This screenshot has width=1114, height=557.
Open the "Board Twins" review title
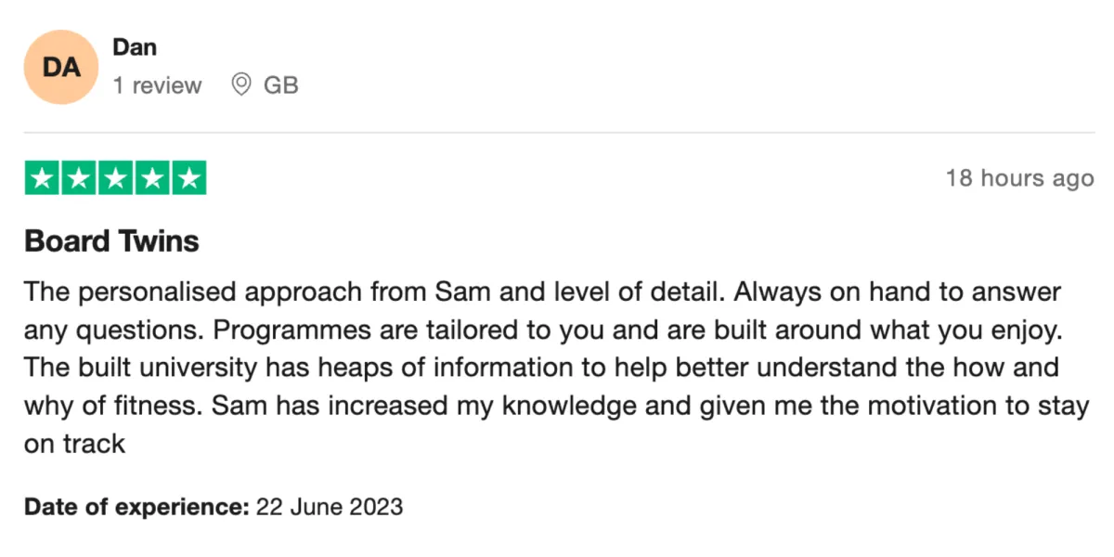pyautogui.click(x=111, y=241)
